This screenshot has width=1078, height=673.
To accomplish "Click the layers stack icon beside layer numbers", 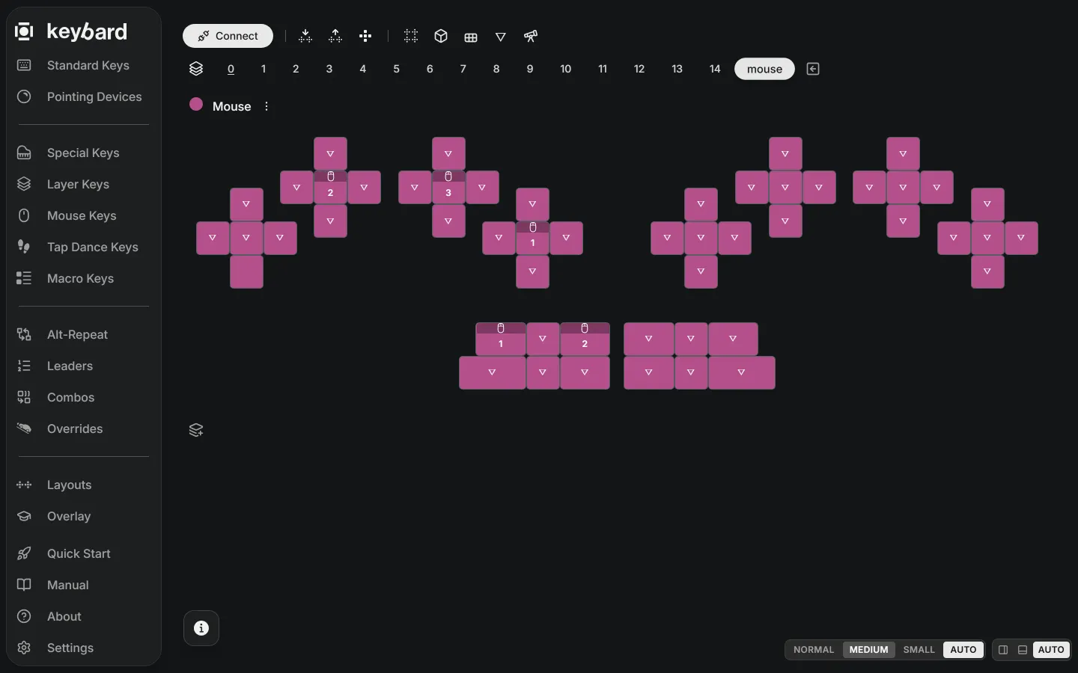I will 196,69.
